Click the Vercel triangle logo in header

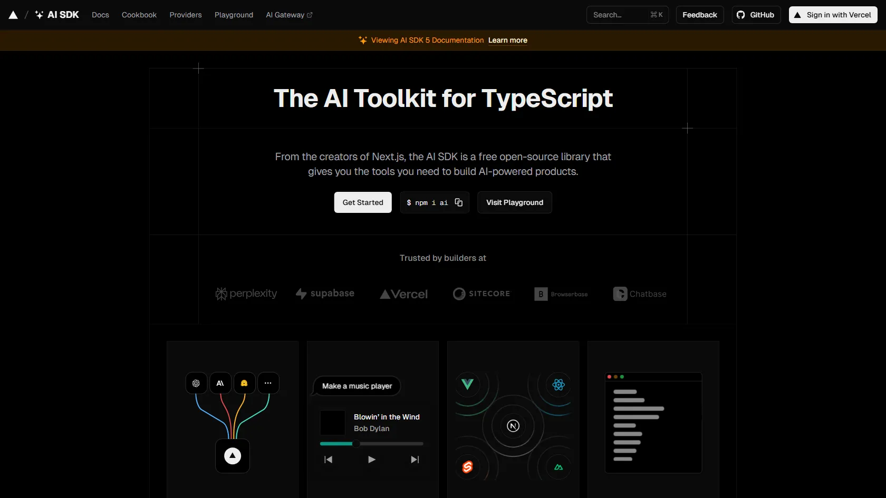[x=13, y=15]
